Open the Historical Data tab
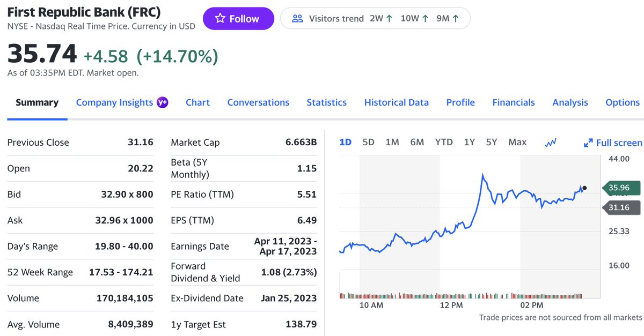 (397, 102)
